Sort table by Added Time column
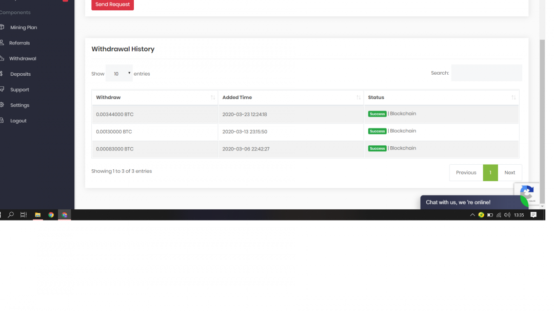 pos(290,97)
